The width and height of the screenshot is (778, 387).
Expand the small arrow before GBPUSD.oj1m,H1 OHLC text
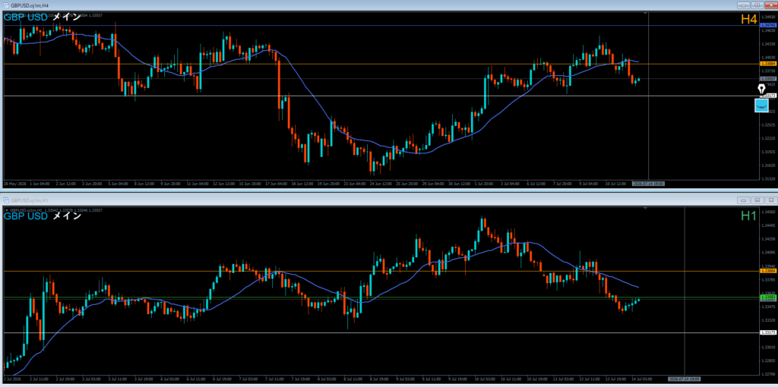coord(6,210)
